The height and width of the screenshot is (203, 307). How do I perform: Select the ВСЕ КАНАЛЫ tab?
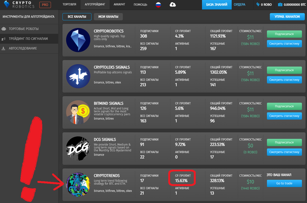tap(77, 17)
